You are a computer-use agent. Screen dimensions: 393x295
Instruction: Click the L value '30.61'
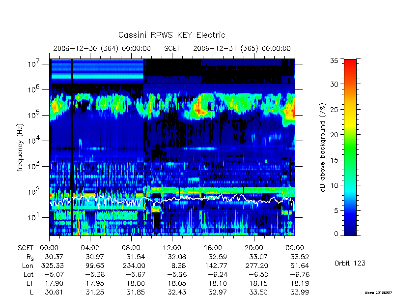pyautogui.click(x=54, y=292)
